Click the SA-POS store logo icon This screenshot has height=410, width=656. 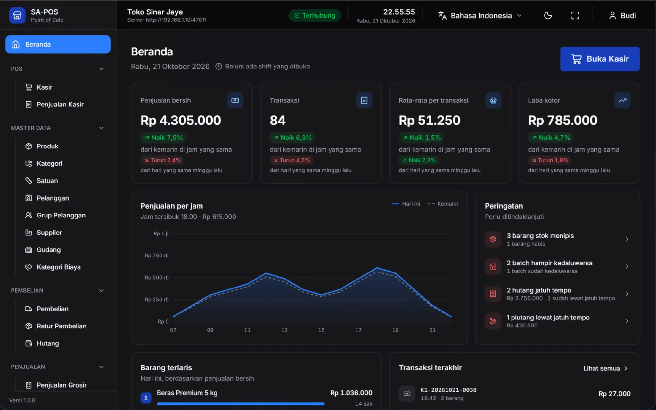coord(17,15)
